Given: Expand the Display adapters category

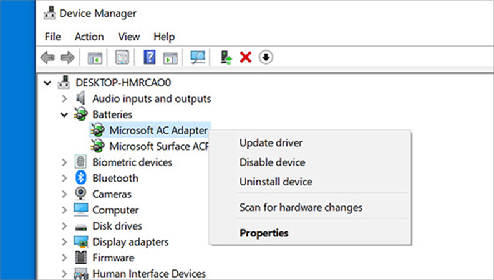Looking at the screenshot, I should (64, 242).
